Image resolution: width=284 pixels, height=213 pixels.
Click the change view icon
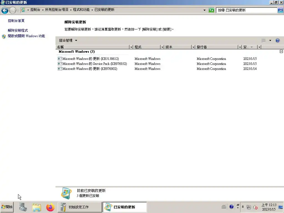point(263,40)
